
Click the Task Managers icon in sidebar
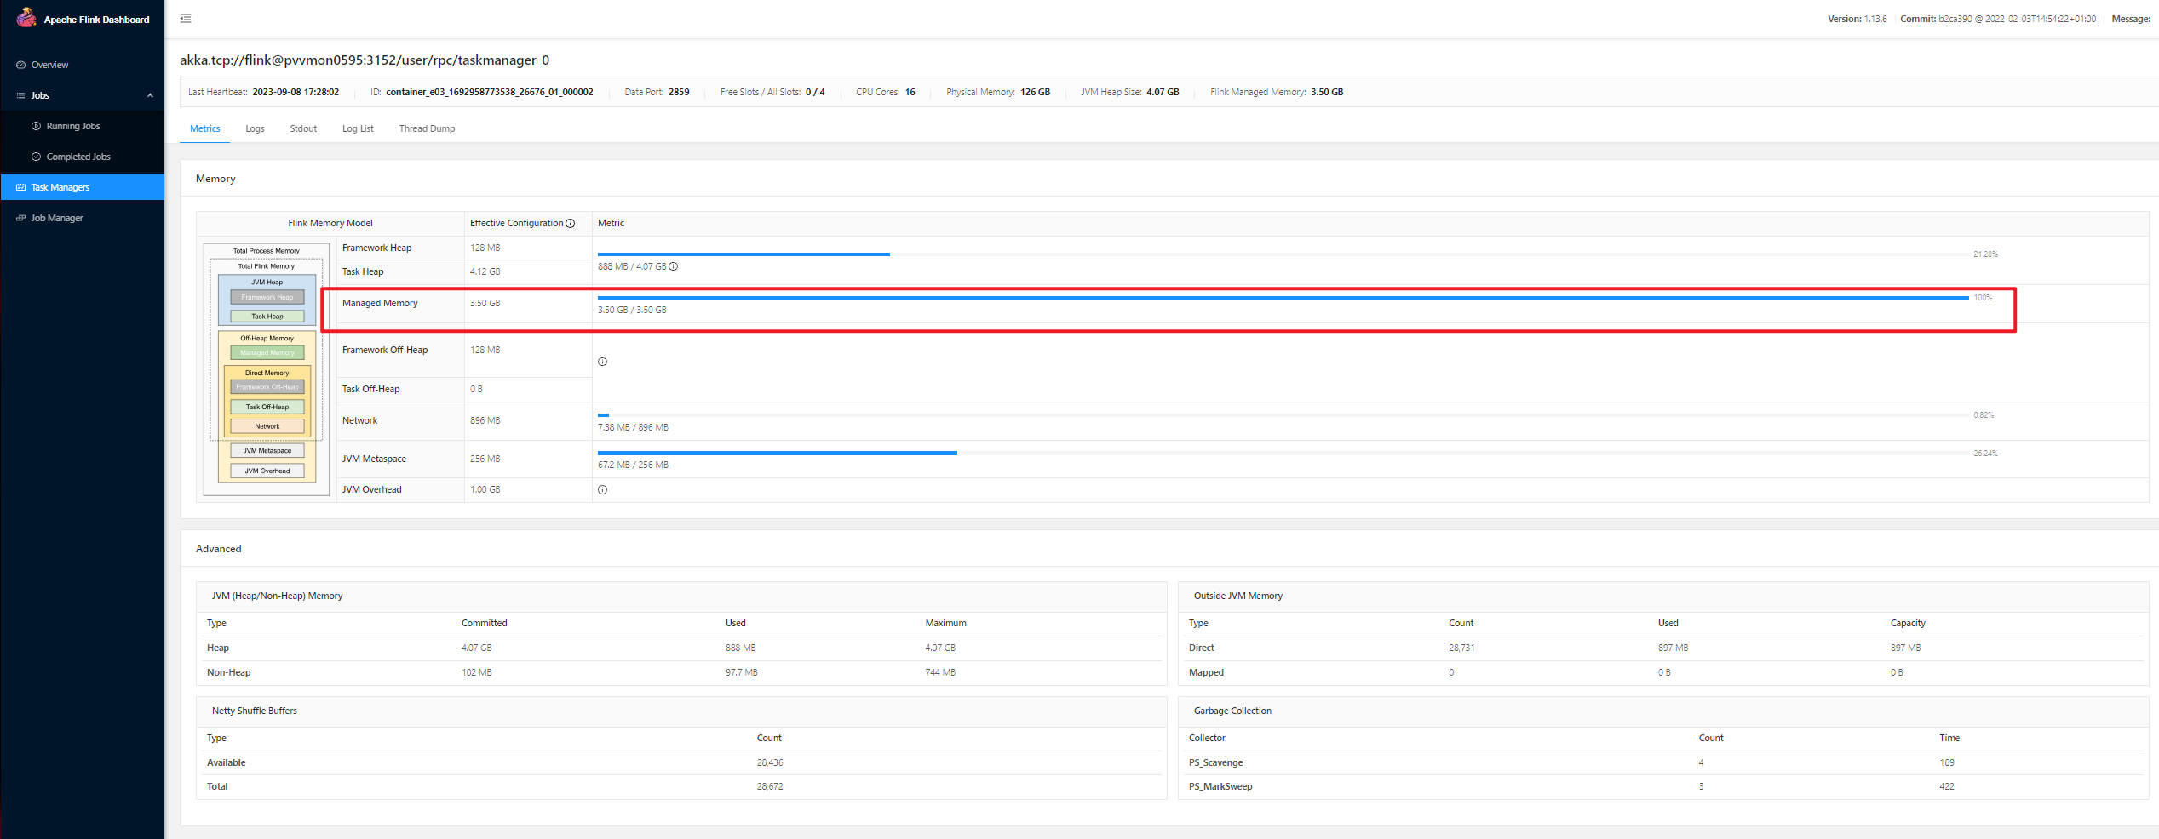[21, 187]
